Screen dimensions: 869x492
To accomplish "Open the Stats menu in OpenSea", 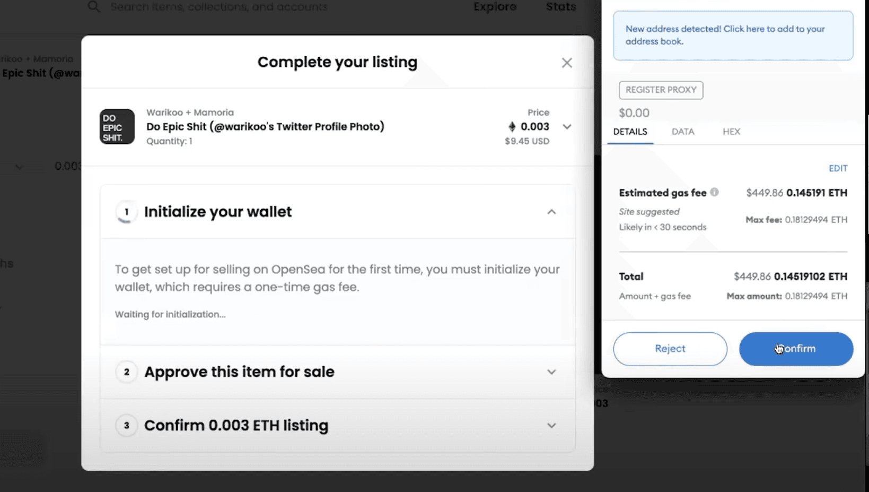I will (x=561, y=7).
